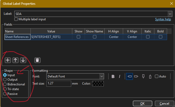Open the Label dropdown arrow

tap(170, 14)
